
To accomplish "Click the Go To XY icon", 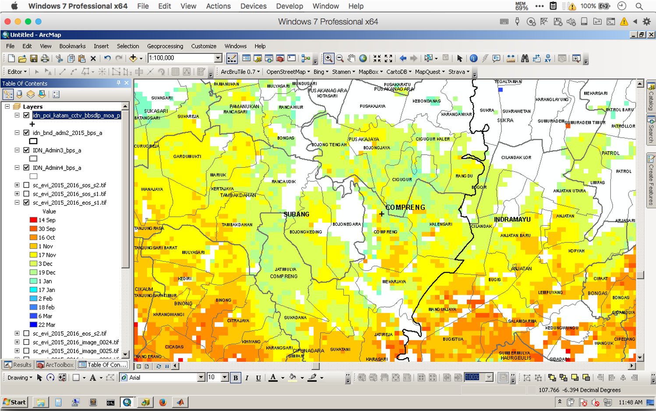I will (x=548, y=58).
